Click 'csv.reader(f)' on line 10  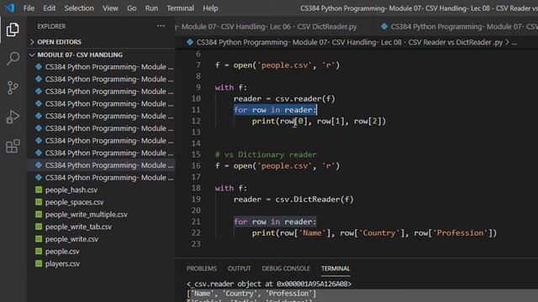coord(305,99)
